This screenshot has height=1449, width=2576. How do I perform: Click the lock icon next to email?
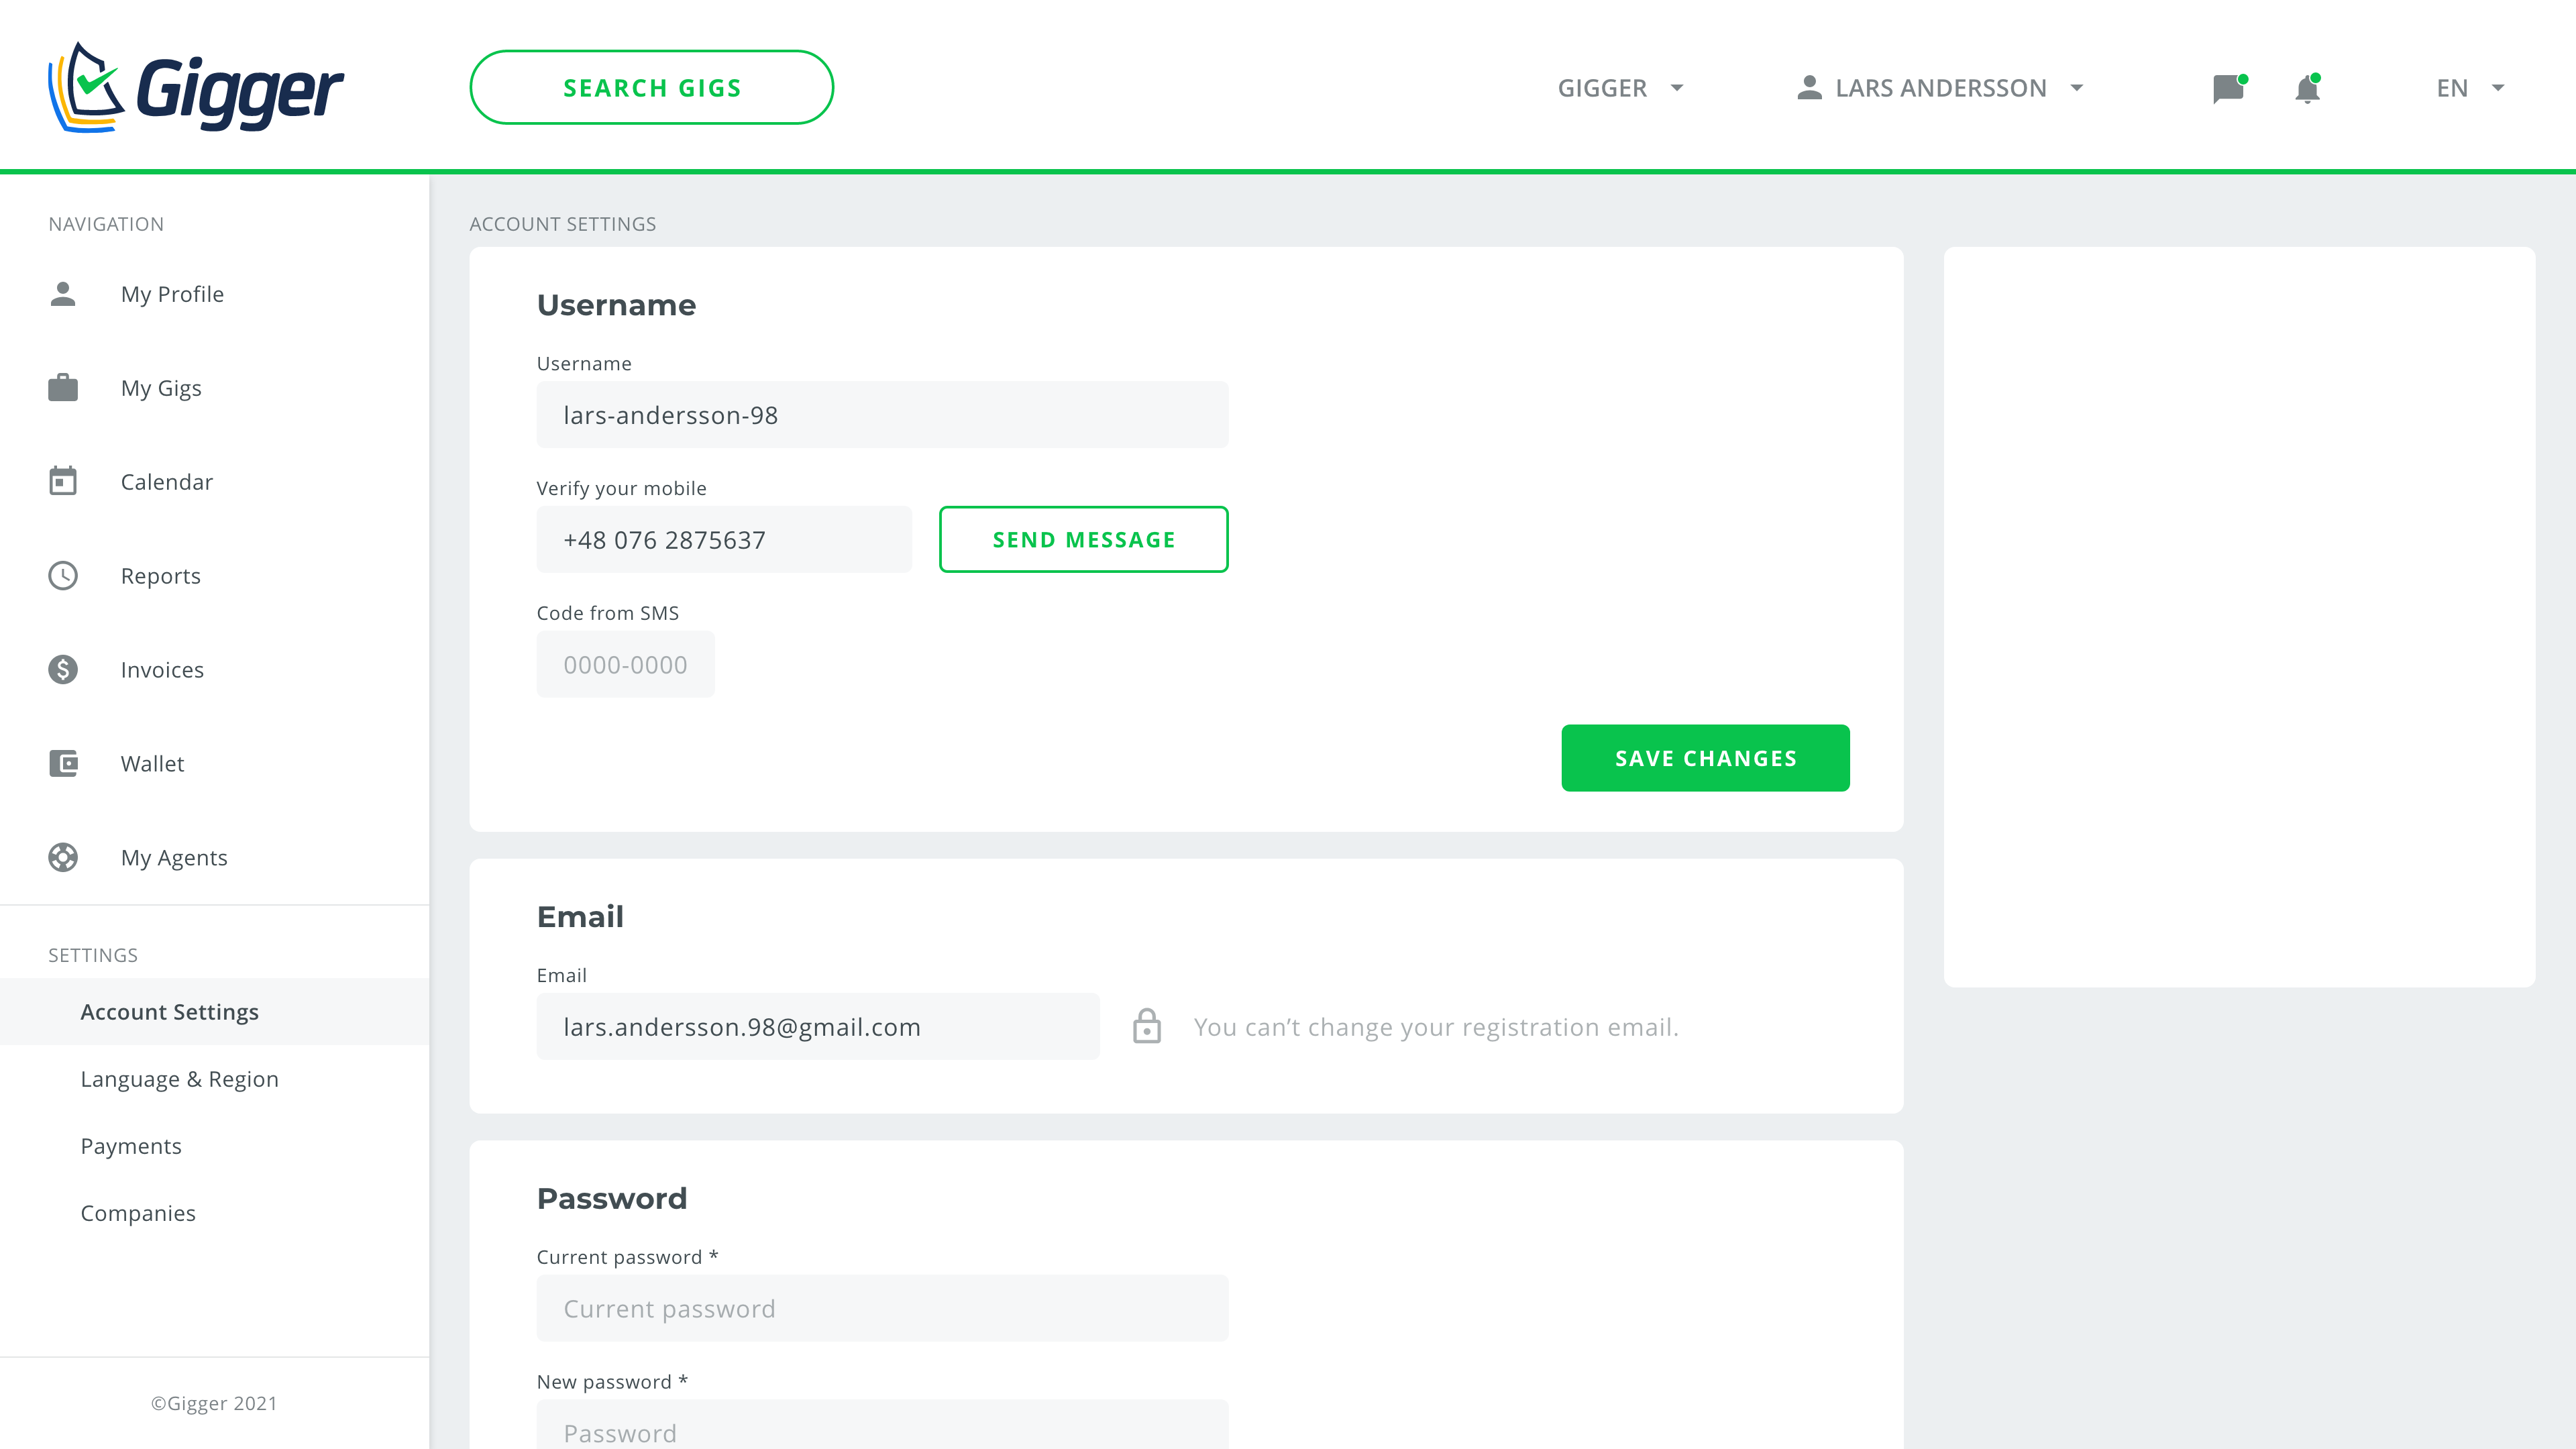pyautogui.click(x=1147, y=1026)
